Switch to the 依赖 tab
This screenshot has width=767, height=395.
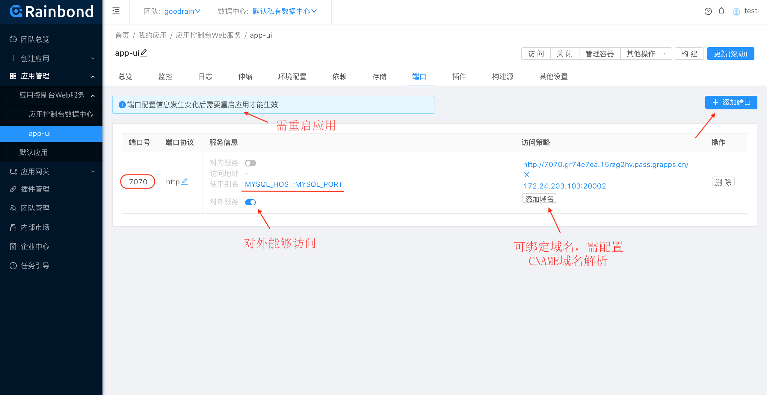tap(339, 77)
